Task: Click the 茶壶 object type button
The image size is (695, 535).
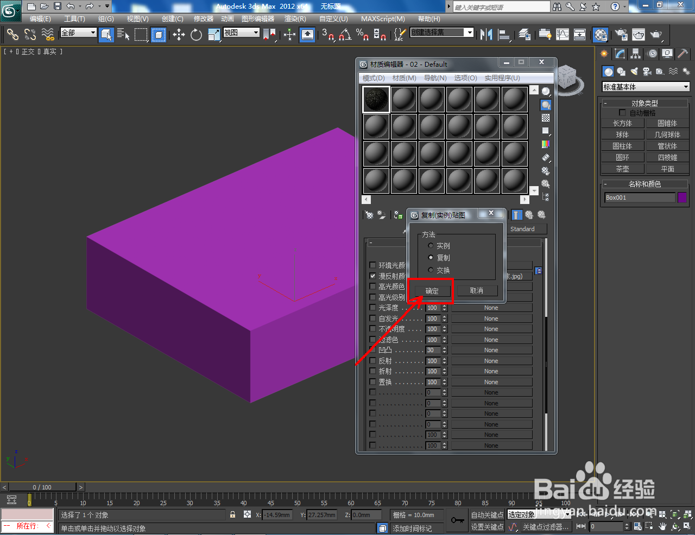Action: (622, 169)
